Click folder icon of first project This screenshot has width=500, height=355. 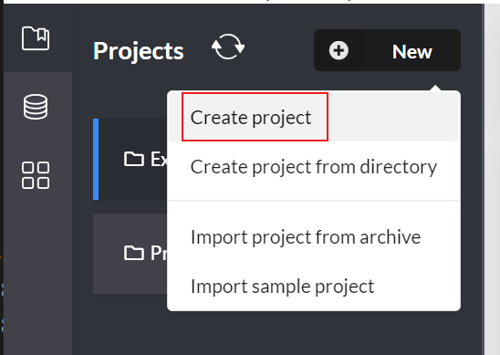coord(133,159)
